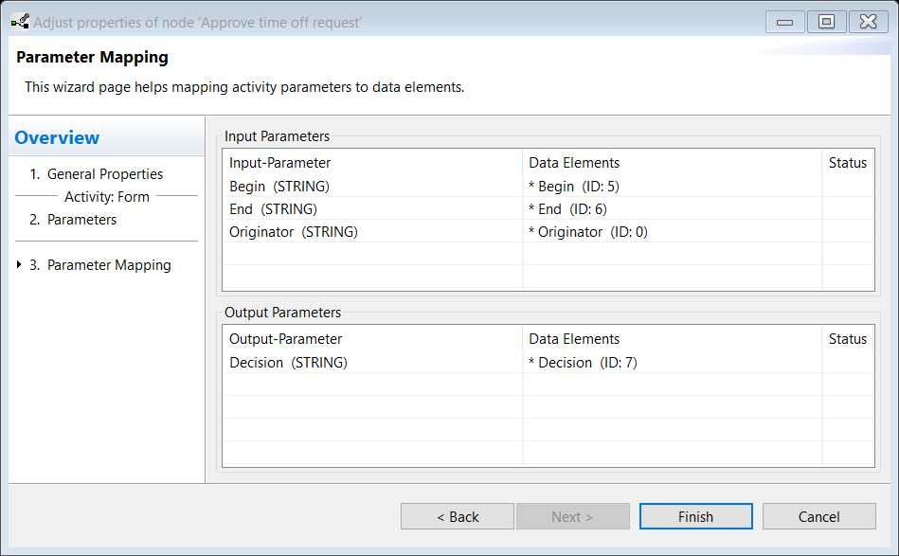Image resolution: width=899 pixels, height=556 pixels.
Task: Open data element cell for End (ID: 6)
Action: 673,209
